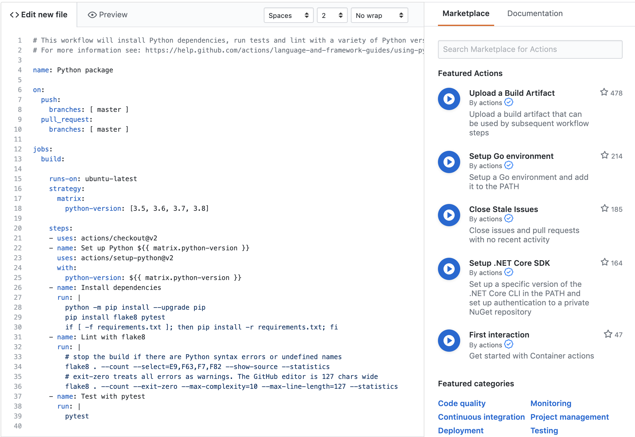The height and width of the screenshot is (437, 635).
Task: Switch to the Preview tab
Action: tap(107, 15)
